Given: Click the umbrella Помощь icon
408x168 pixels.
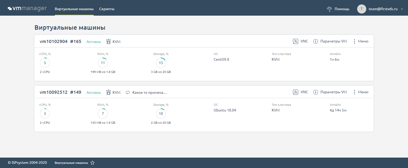Looking at the screenshot, I should [x=329, y=9].
